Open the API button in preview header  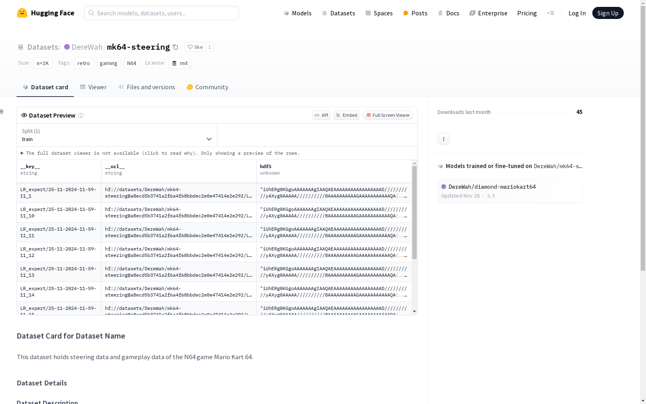click(x=321, y=115)
